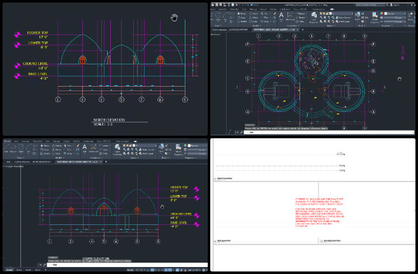Screen dimensions: 418x274
Task: Open Match Properties in the South Elevation window
Action: pyautogui.click(x=178, y=150)
